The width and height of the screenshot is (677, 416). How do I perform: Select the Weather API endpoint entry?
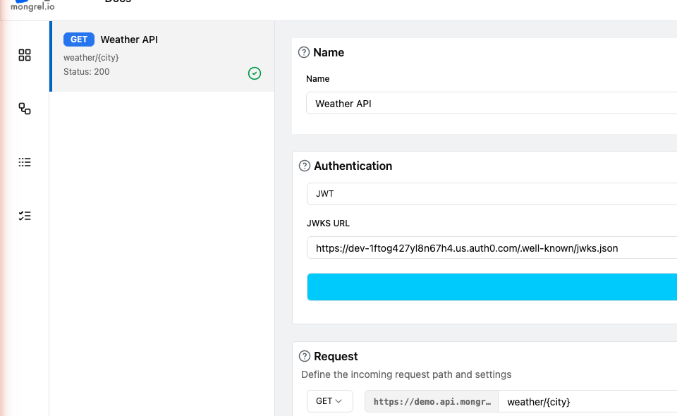(162, 56)
